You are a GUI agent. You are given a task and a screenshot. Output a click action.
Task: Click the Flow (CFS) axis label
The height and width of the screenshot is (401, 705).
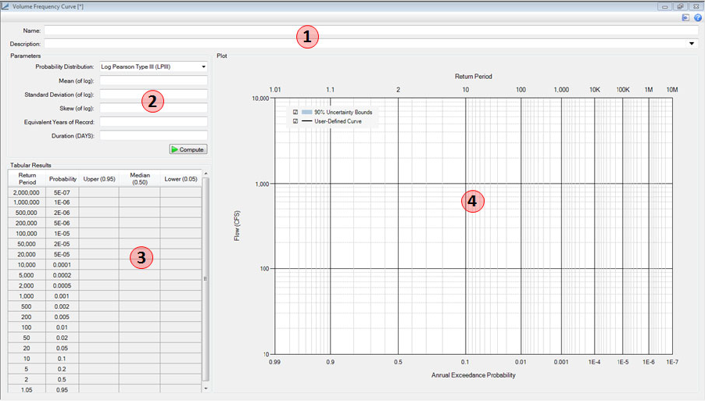click(x=237, y=226)
